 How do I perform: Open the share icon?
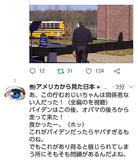117,71
